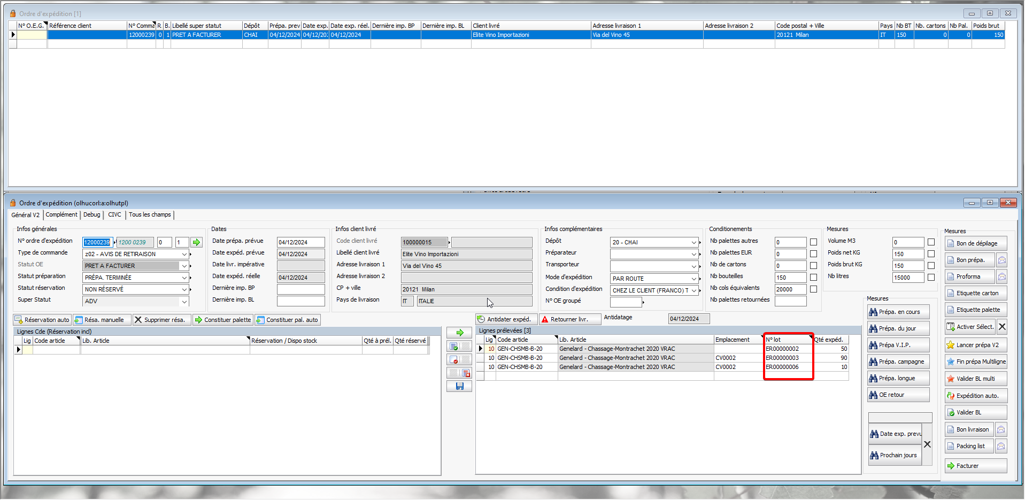Click the Facturer button
The height and width of the screenshot is (500, 1025).
point(975,466)
